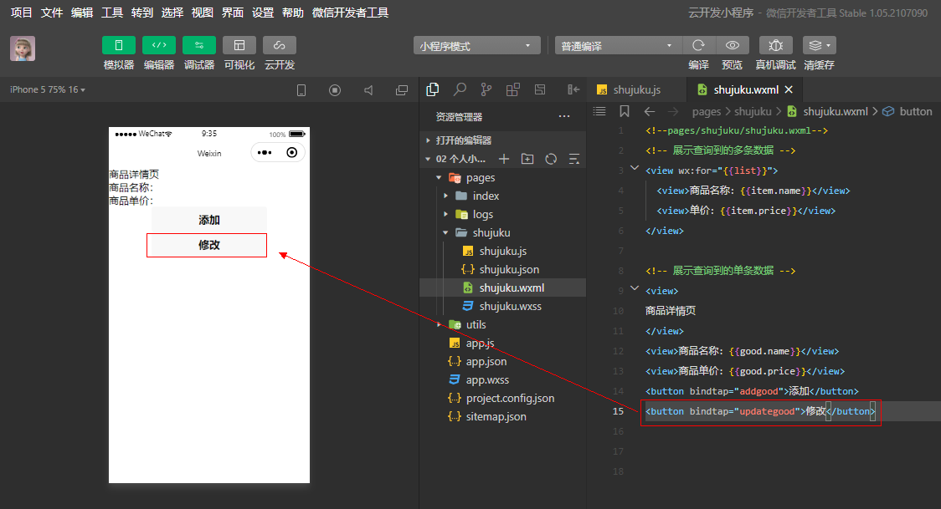Toggle the 模拟器 simulator panel button
This screenshot has width=941, height=509.
click(118, 45)
